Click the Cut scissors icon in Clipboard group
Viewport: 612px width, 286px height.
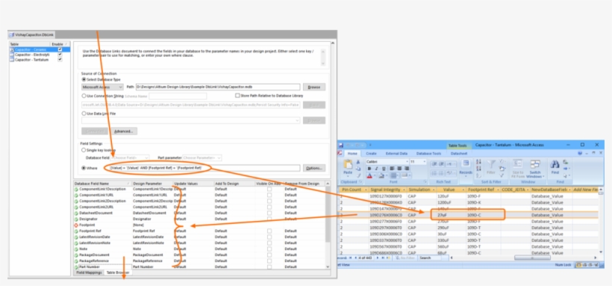coord(358,162)
